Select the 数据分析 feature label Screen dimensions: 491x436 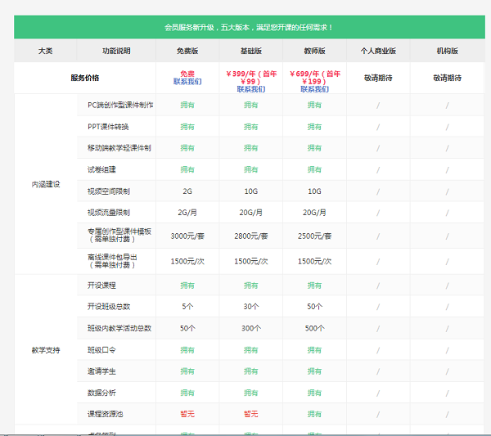pos(101,393)
